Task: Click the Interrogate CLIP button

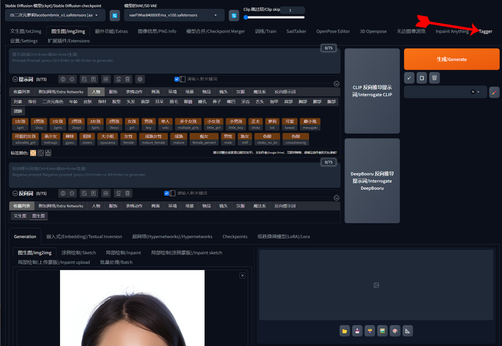Action: point(372,91)
